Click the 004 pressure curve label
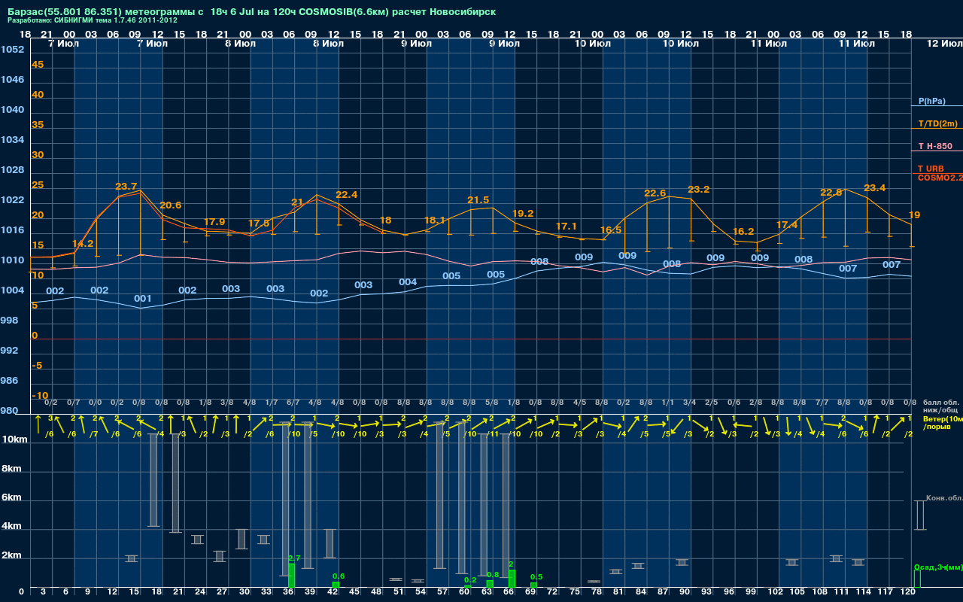963x602 pixels. [x=408, y=282]
